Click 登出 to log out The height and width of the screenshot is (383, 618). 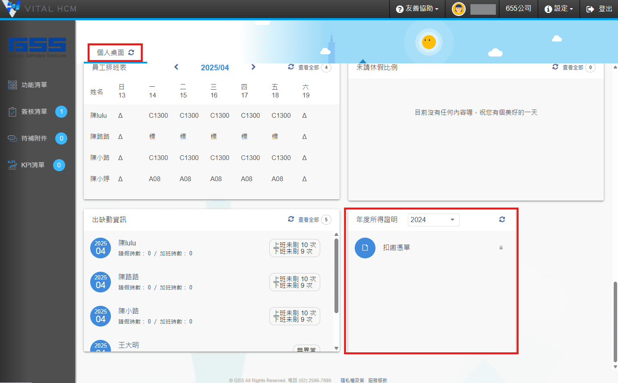[x=599, y=9]
